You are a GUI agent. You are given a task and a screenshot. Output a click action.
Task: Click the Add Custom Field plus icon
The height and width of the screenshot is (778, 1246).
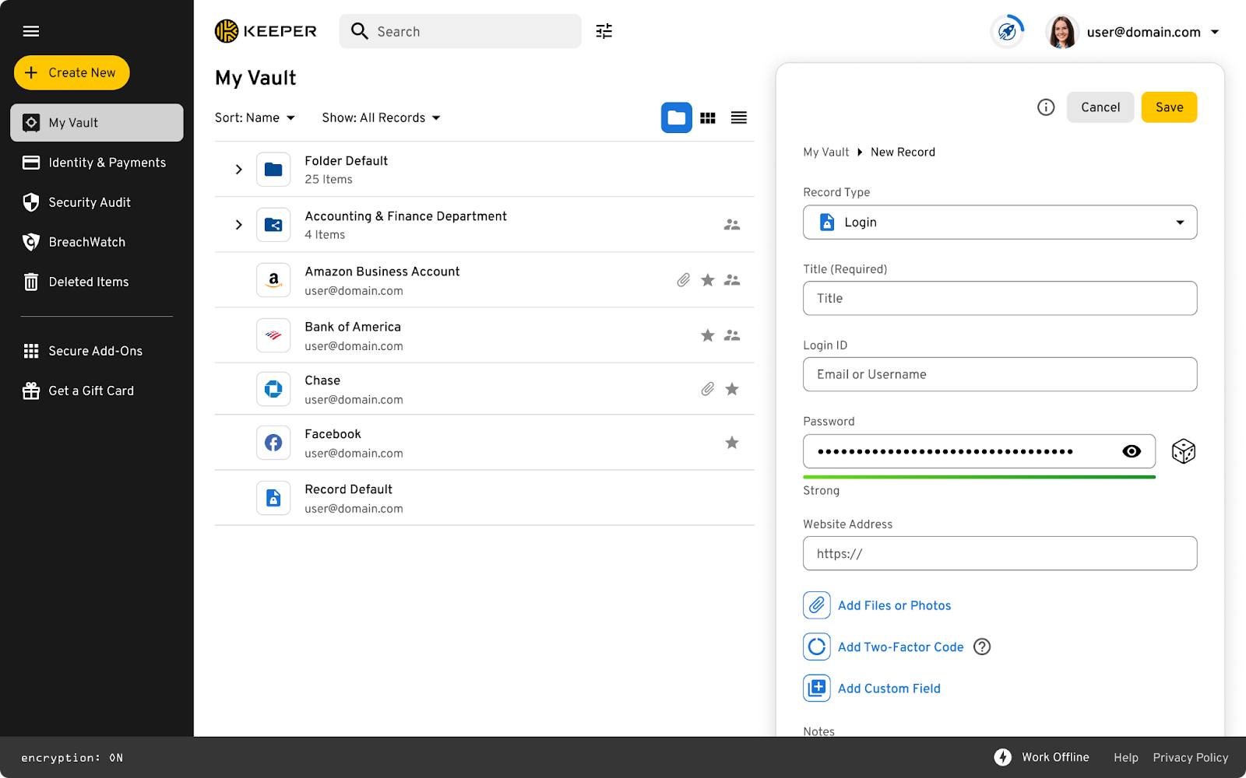tap(817, 688)
